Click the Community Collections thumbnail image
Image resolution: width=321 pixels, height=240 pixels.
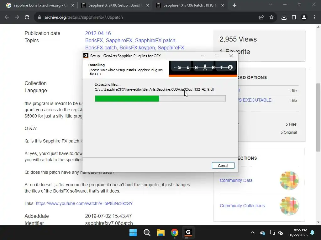point(289,206)
